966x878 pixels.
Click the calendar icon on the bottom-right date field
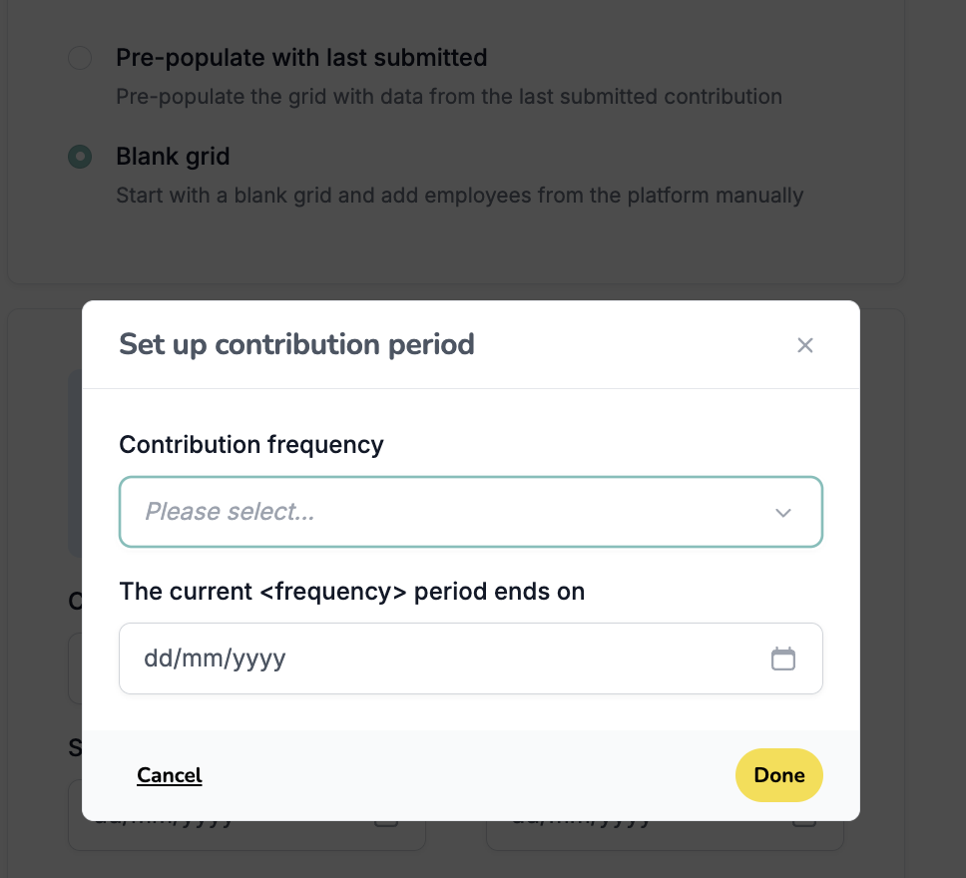tap(804, 818)
